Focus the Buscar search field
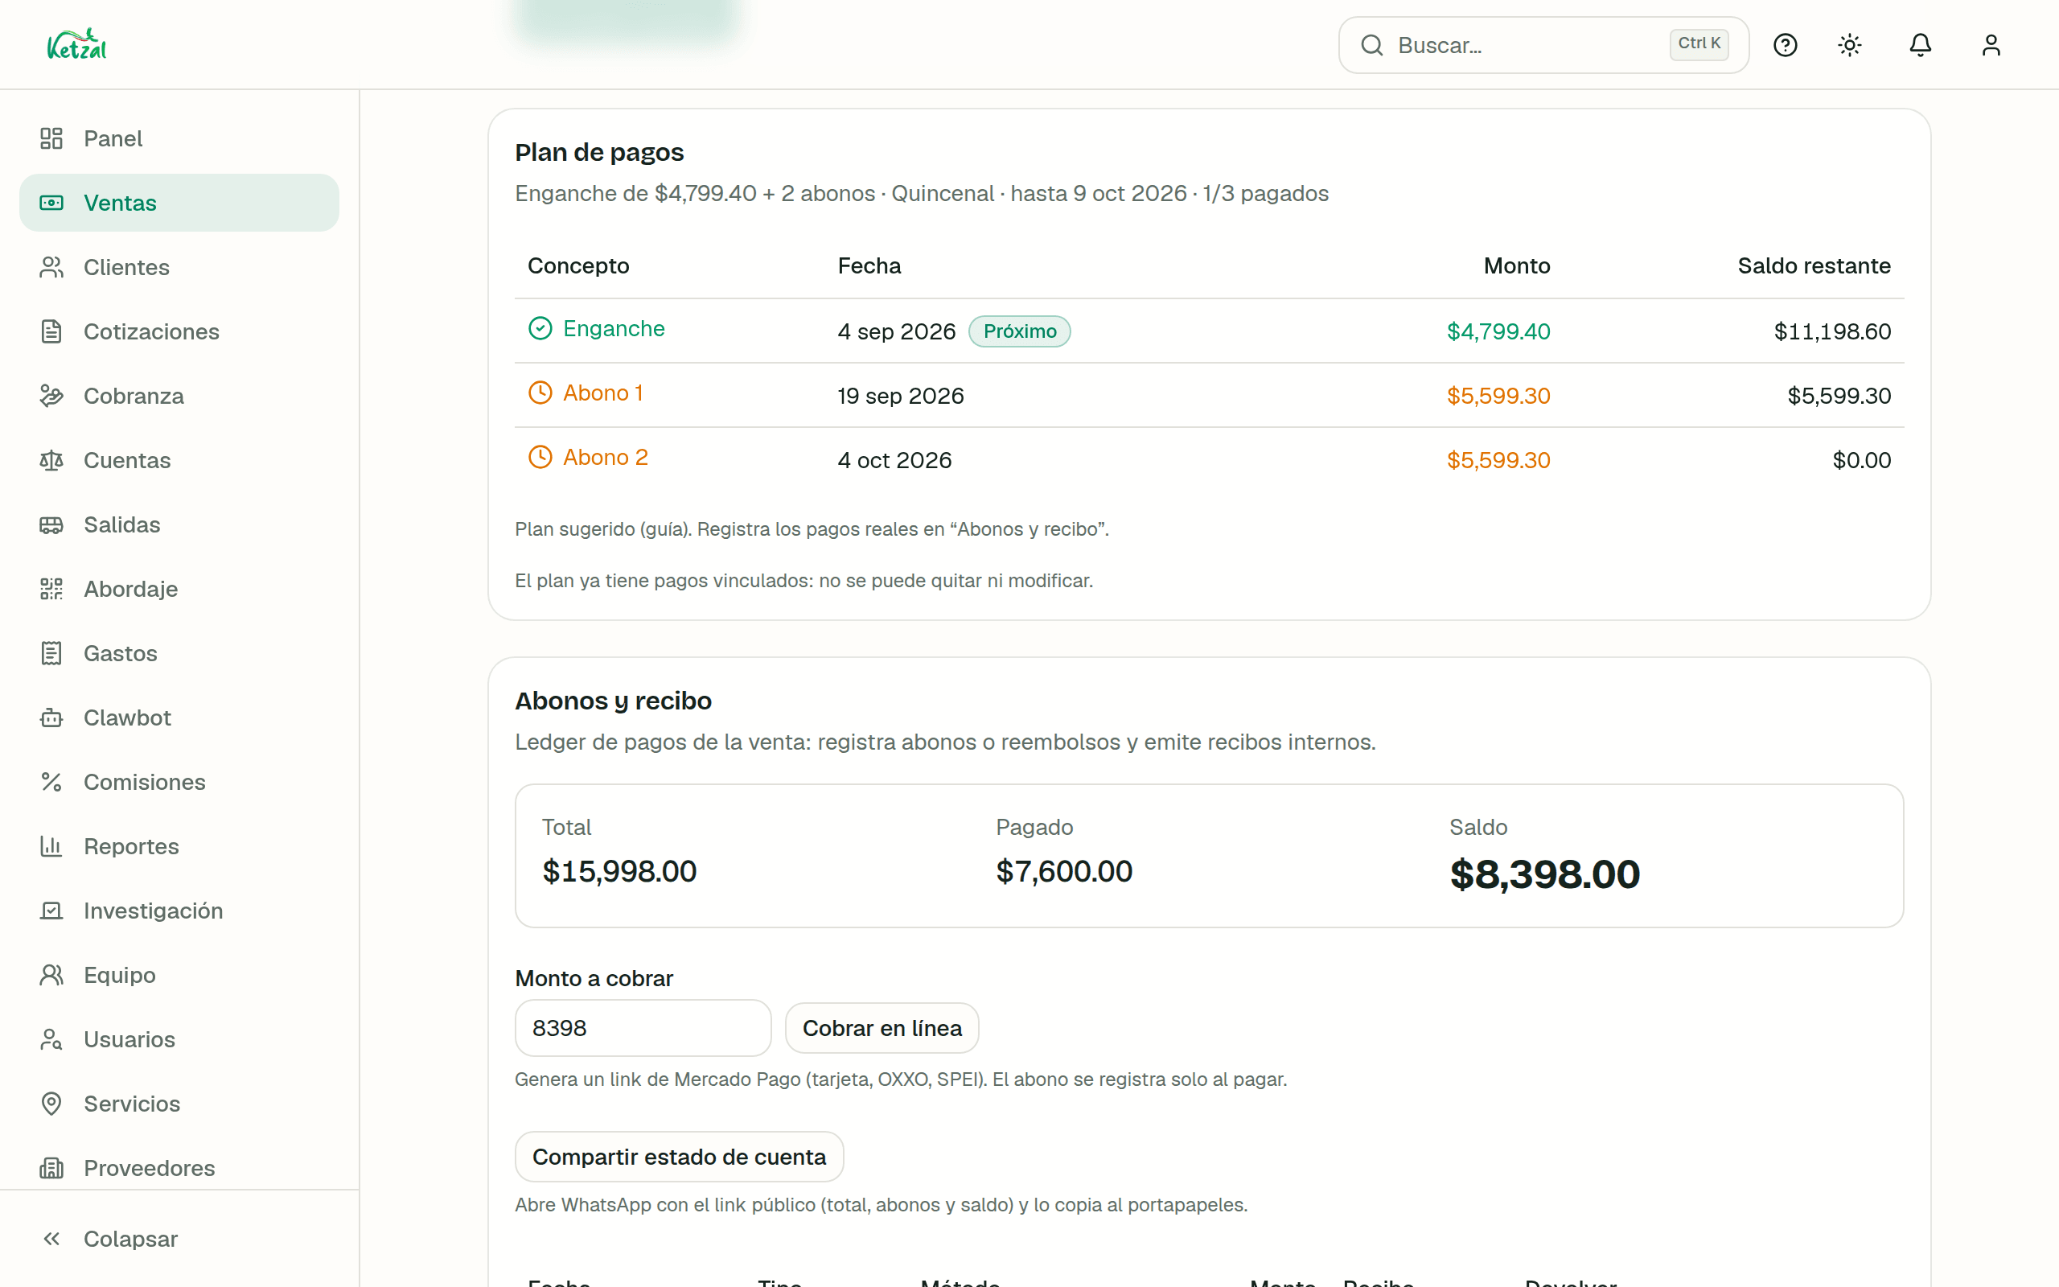This screenshot has width=2059, height=1287. click(x=1543, y=45)
